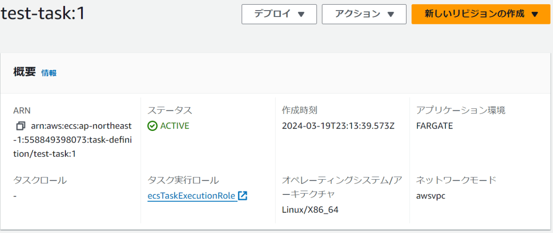
Task: Click the FARGATE application environment value
Action: pos(435,126)
